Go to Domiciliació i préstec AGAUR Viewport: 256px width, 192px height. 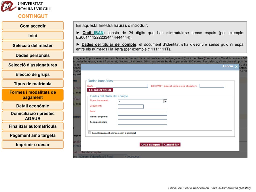pos(33,116)
